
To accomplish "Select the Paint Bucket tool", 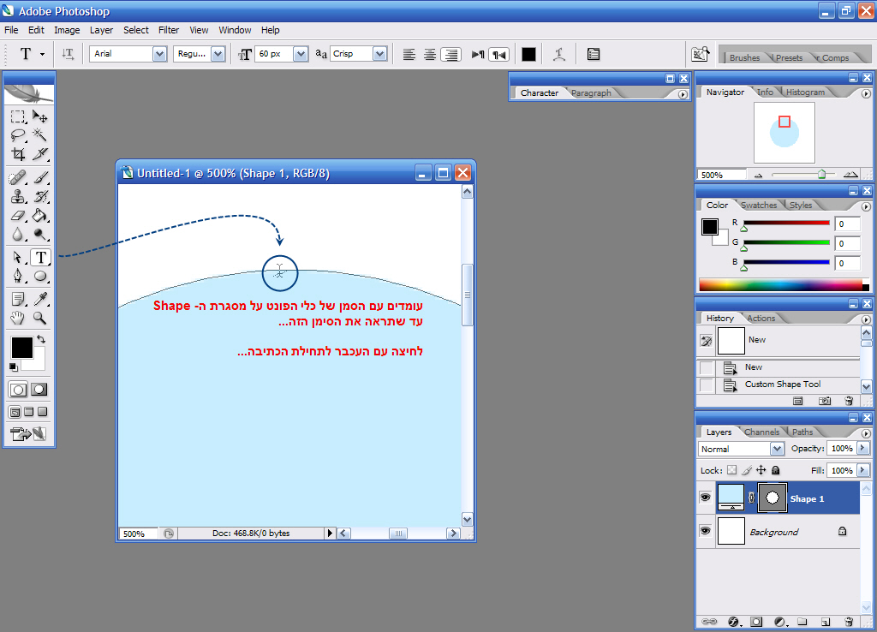I will [x=40, y=216].
